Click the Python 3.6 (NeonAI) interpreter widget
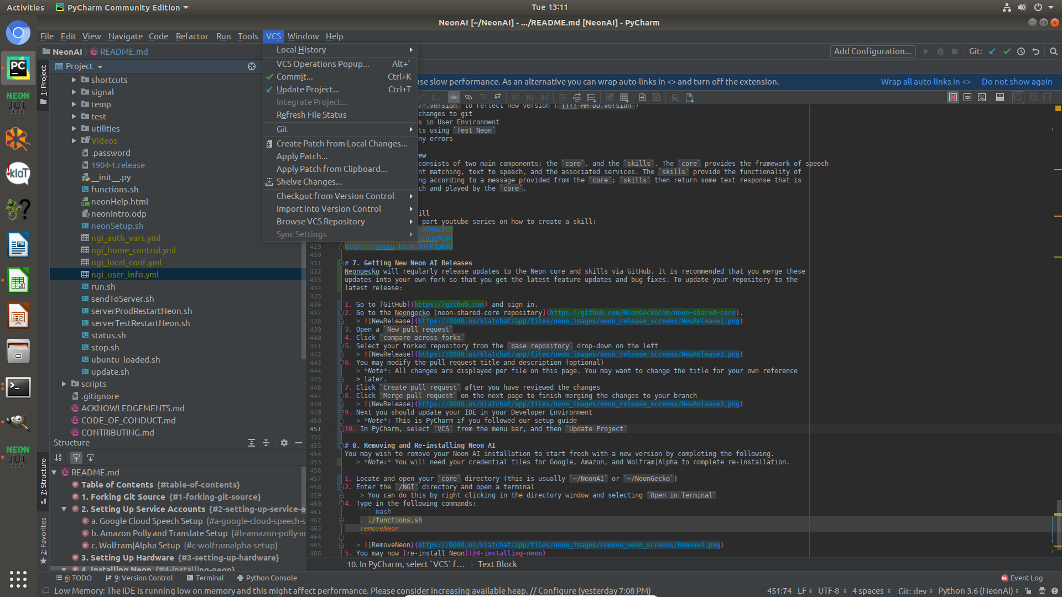This screenshot has height=597, width=1062. click(978, 591)
